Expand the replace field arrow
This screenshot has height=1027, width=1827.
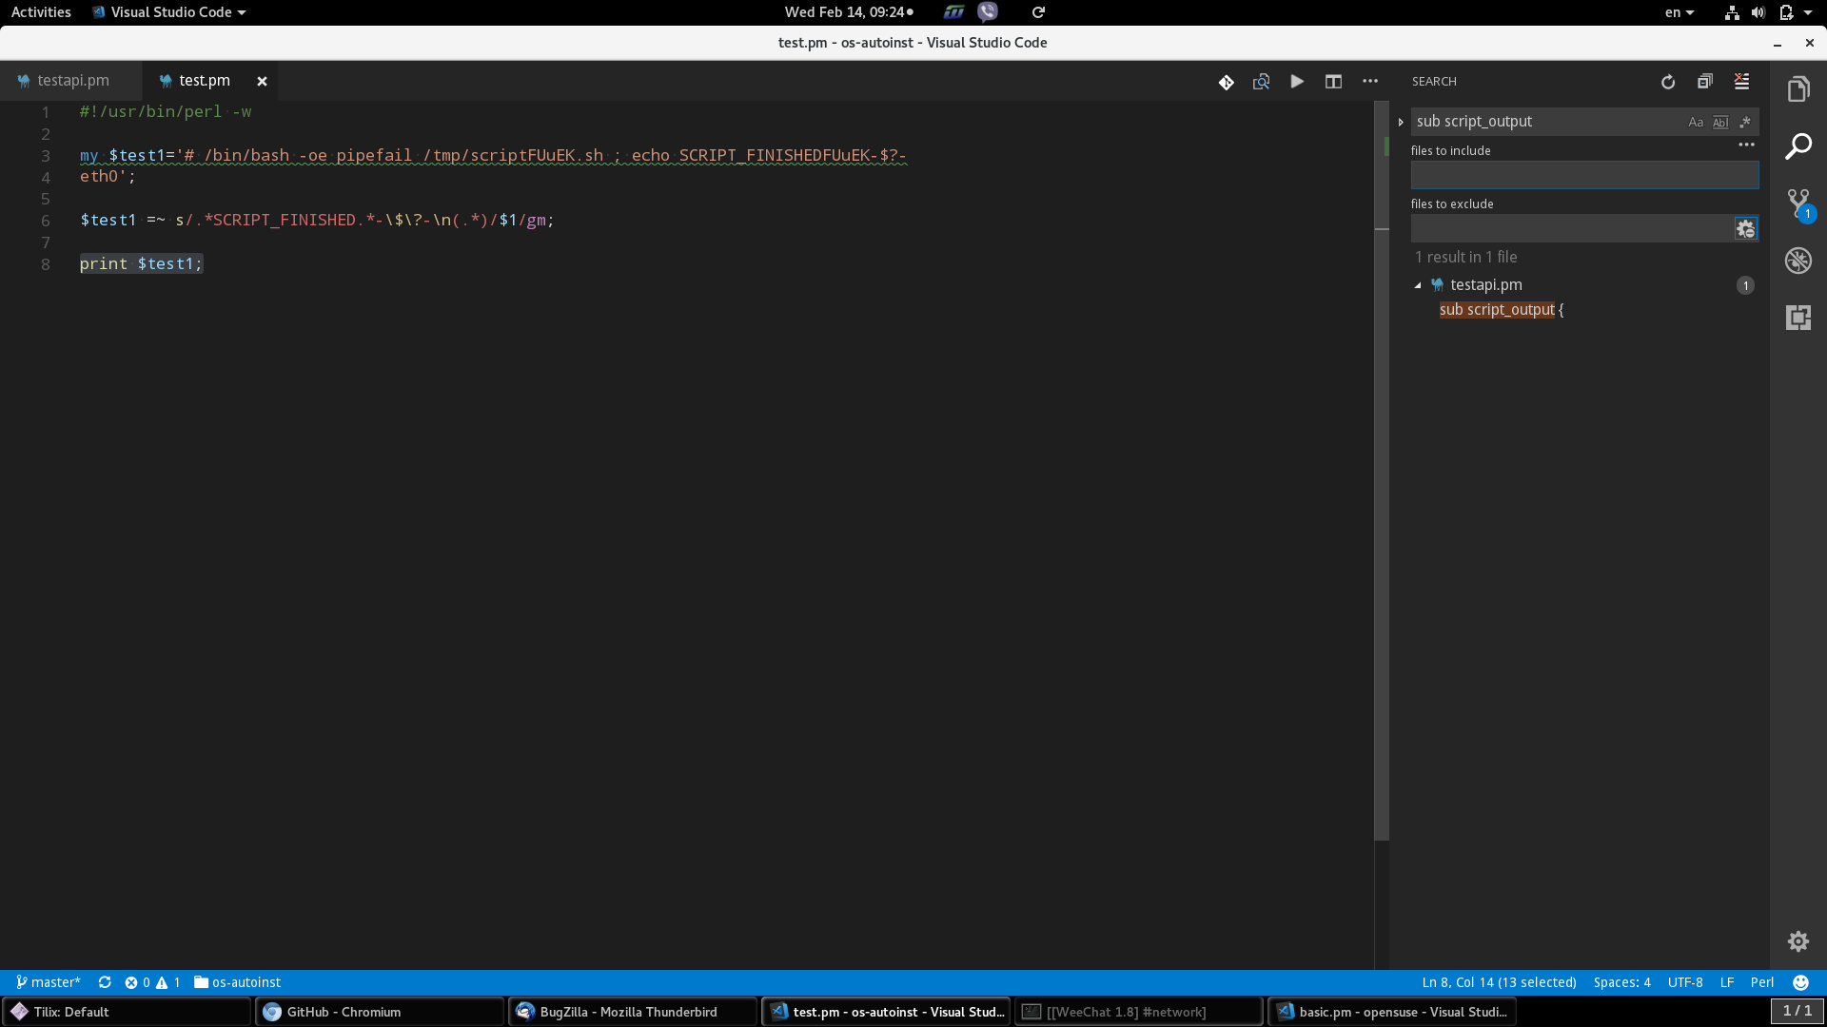[x=1401, y=121]
